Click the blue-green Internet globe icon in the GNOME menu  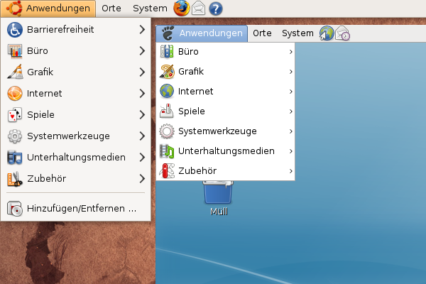(167, 92)
